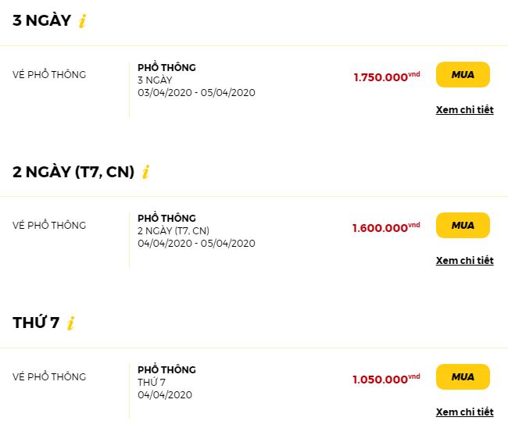
Task: Open info icon beside THỨ 7 heading
Action: click(x=71, y=323)
